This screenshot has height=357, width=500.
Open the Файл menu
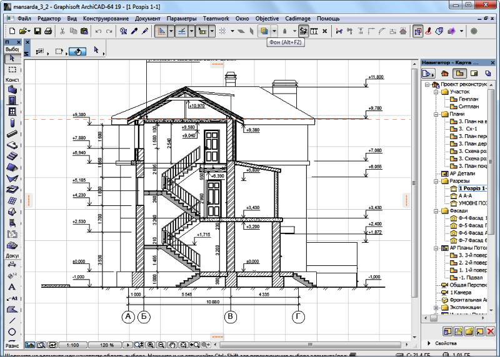pos(24,19)
